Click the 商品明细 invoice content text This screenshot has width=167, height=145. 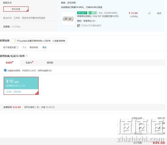click(34, 47)
